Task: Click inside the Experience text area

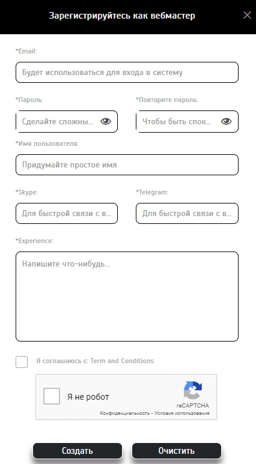Action: 127,297
